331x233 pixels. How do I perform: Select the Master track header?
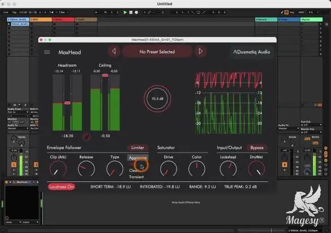click(x=311, y=19)
